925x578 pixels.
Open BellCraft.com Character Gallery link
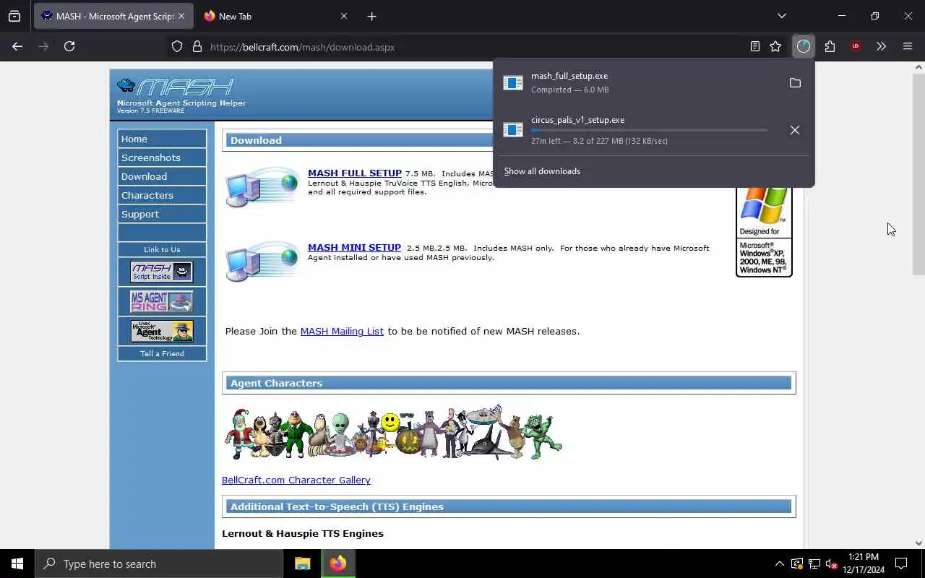click(296, 480)
